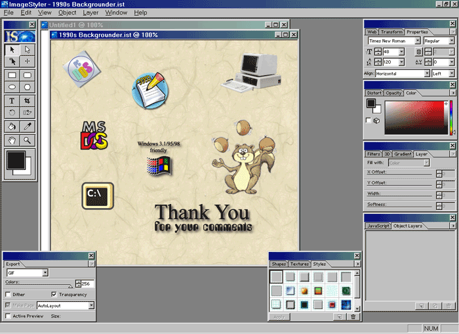Switch to the Opacity tab

(393, 93)
